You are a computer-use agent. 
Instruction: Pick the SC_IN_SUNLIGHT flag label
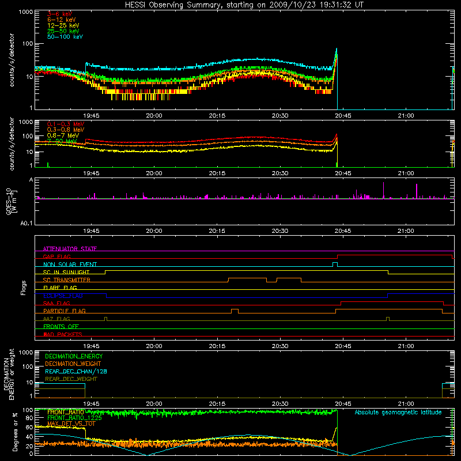point(66,272)
